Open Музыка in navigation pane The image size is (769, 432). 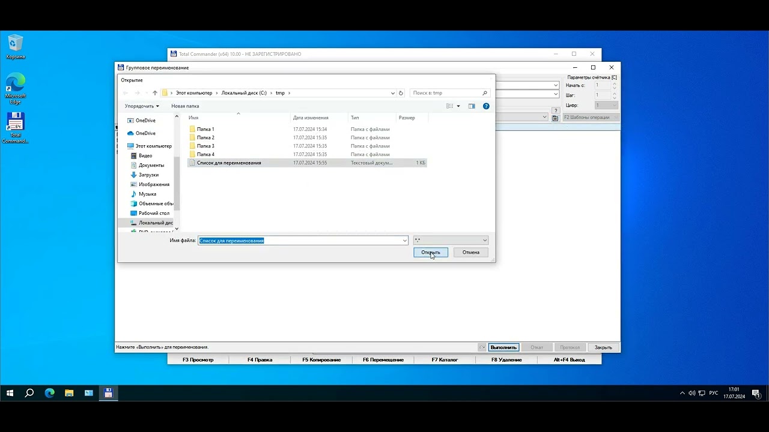click(144, 194)
